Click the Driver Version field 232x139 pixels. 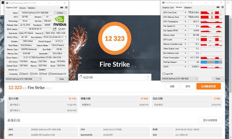42,58
